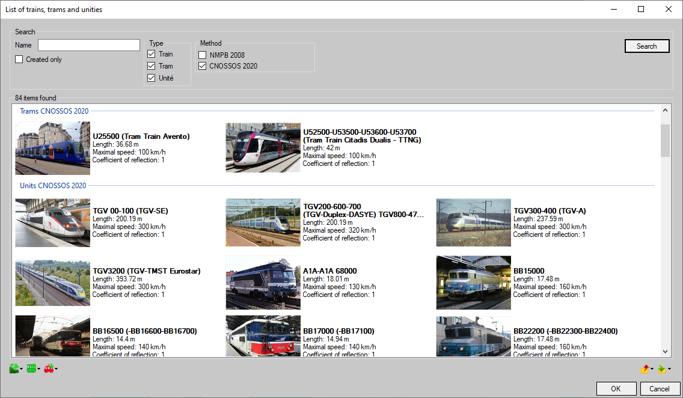Enable the 'Created only' checkbox
Viewport: 683px width, 398px height.
[x=19, y=59]
